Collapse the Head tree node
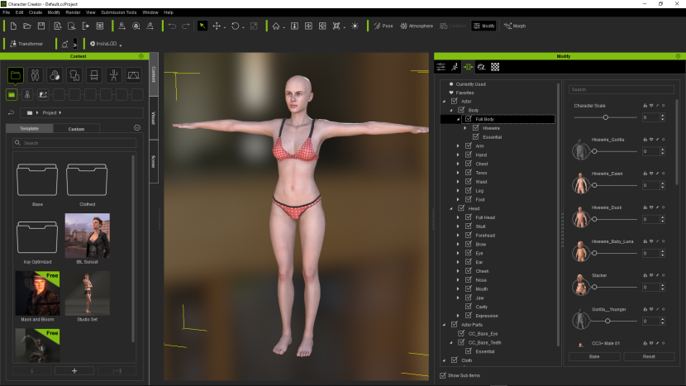 pos(451,208)
